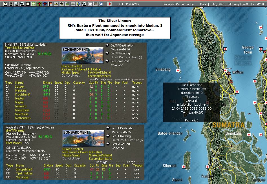Toggle Full Refuel for Australian TF 142

pyautogui.click(x=95, y=152)
